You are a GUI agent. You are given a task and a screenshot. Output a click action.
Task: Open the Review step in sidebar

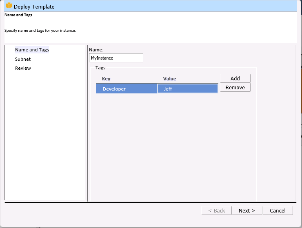coord(23,68)
